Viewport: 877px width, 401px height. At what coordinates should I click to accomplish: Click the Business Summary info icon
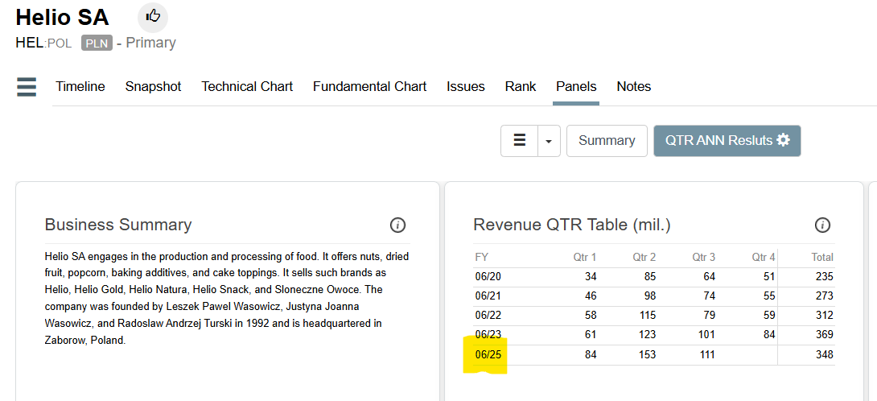[x=397, y=225]
